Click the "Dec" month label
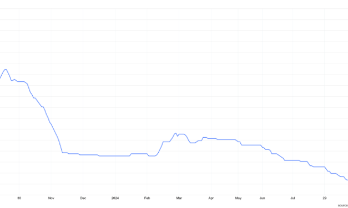 (x=83, y=198)
